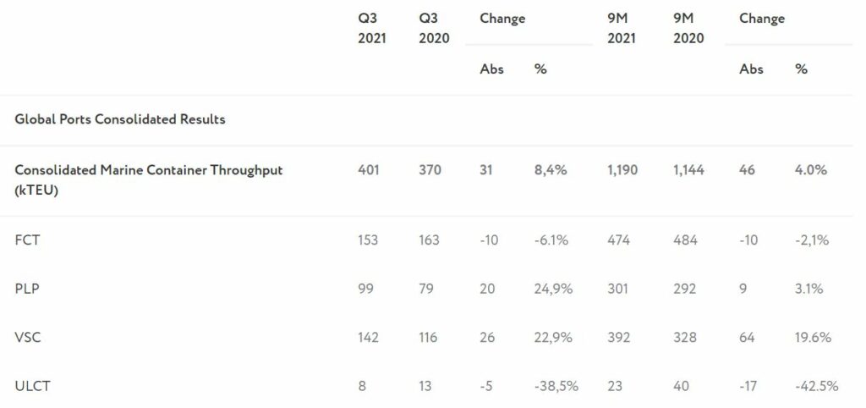Click the 401 value for Q3 2021
The height and width of the screenshot is (408, 866).
(x=369, y=170)
